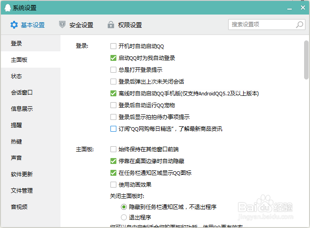Viewport: 310px width, 228px height.
Task: Uncheck 启动QQ时为我自动登录
Action: pos(113,58)
